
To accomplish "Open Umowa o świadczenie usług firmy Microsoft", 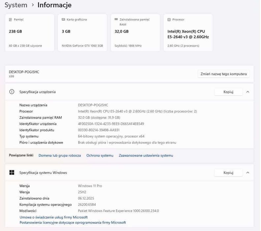I will (54, 217).
